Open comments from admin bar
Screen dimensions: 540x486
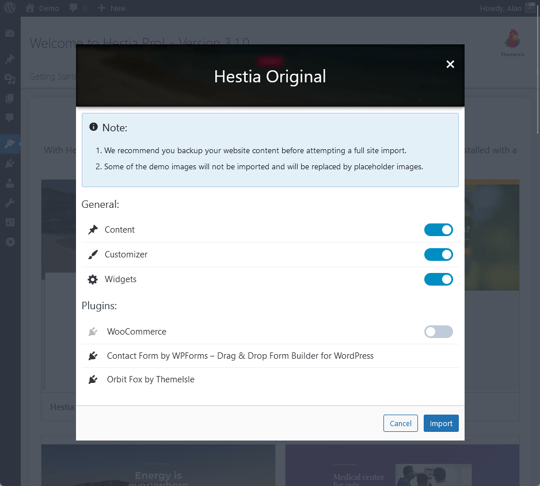coord(78,8)
